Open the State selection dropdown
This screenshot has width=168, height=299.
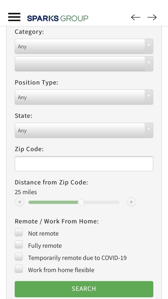point(84,131)
